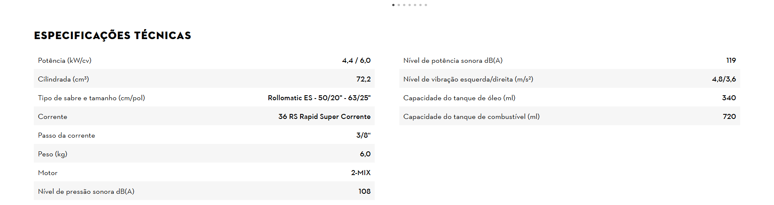Image resolution: width=774 pixels, height=205 pixels.
Task: Click the Nível de potência sonora label
Action: (x=453, y=61)
